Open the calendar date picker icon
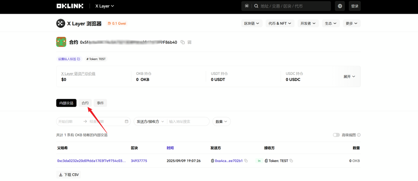The image size is (418, 181). [x=127, y=121]
